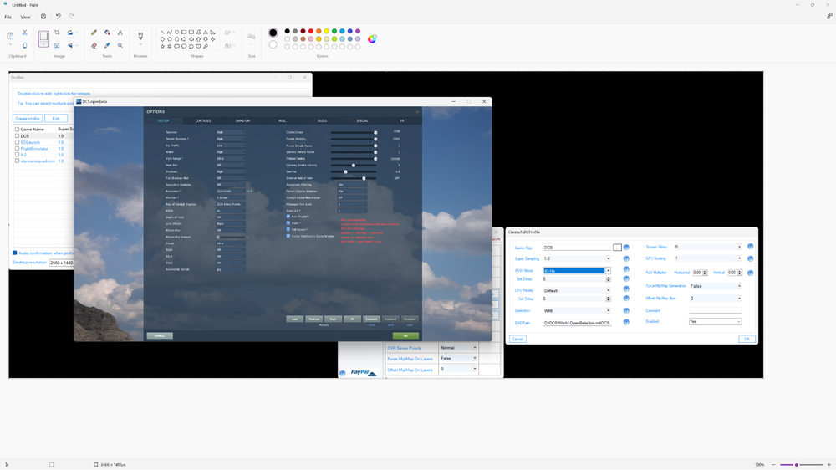The height and width of the screenshot is (470, 836).
Task: Activate the Text tool
Action: [x=120, y=33]
